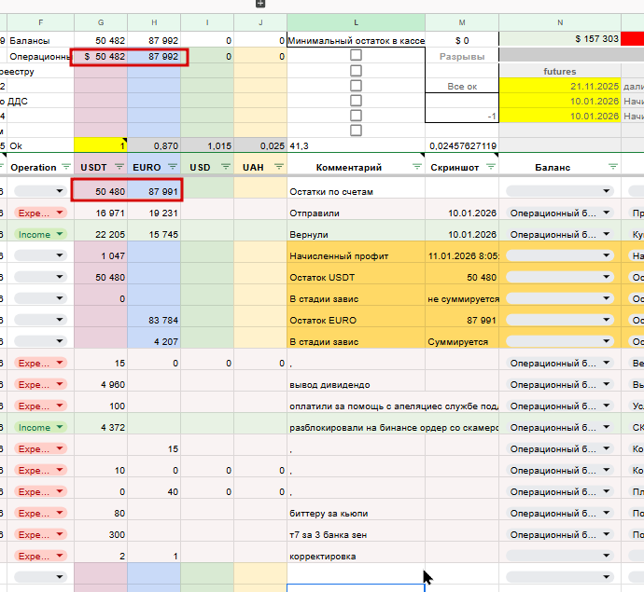Click the red cell beside $ 157 303
The width and height of the screenshot is (644, 592).
pos(633,39)
